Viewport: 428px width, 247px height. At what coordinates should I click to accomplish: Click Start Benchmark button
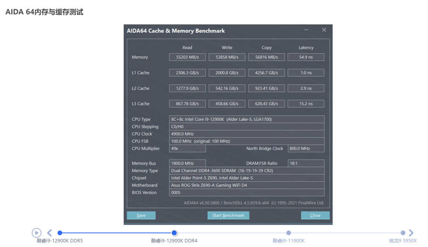point(228,215)
